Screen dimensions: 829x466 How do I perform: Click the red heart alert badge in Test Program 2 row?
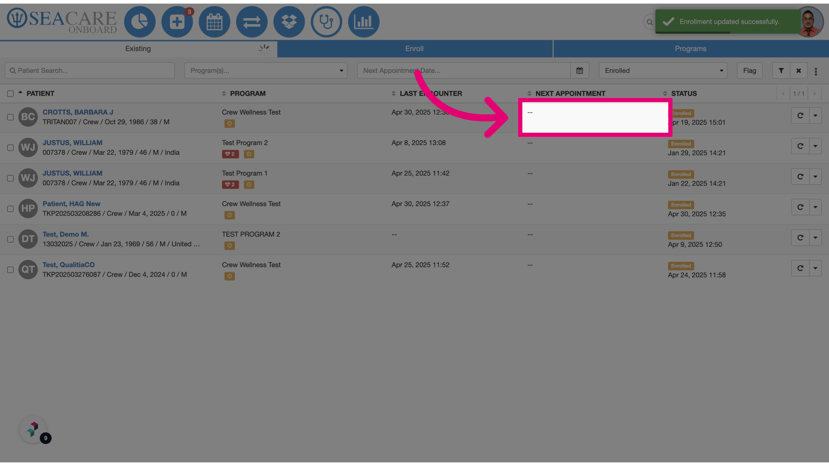click(x=230, y=154)
